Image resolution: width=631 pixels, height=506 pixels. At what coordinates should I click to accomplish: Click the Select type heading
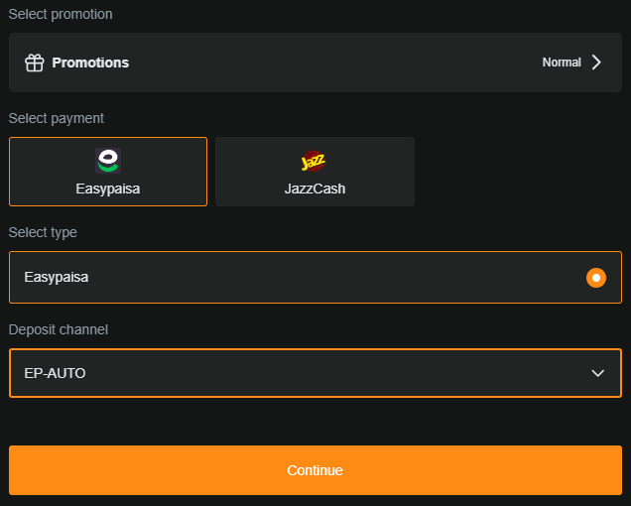coord(43,232)
